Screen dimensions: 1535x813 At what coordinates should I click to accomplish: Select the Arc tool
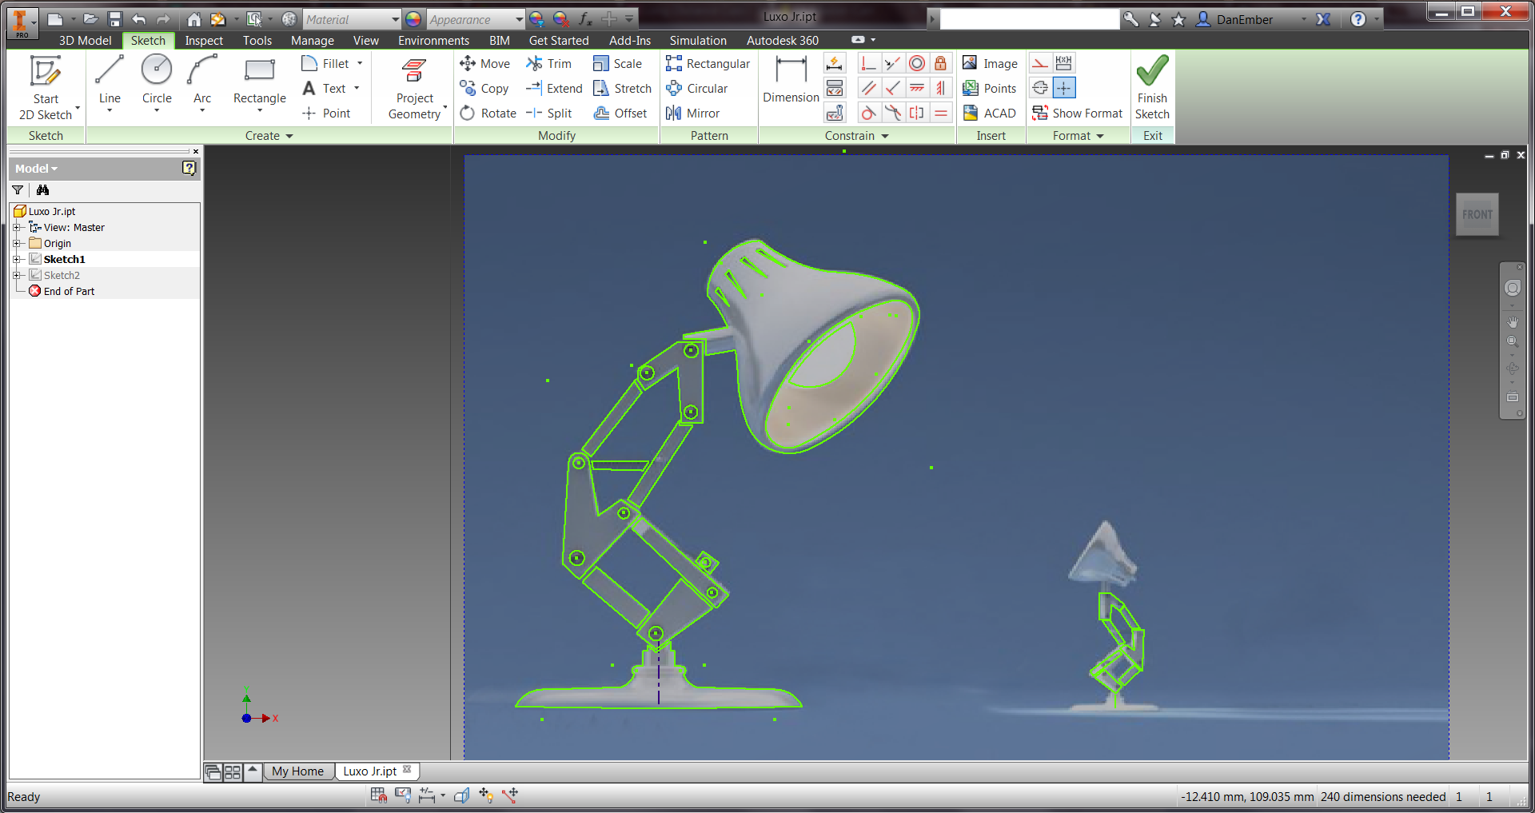click(202, 80)
